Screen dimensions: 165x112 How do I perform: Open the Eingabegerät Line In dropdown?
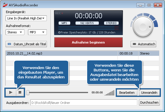tap(26, 18)
